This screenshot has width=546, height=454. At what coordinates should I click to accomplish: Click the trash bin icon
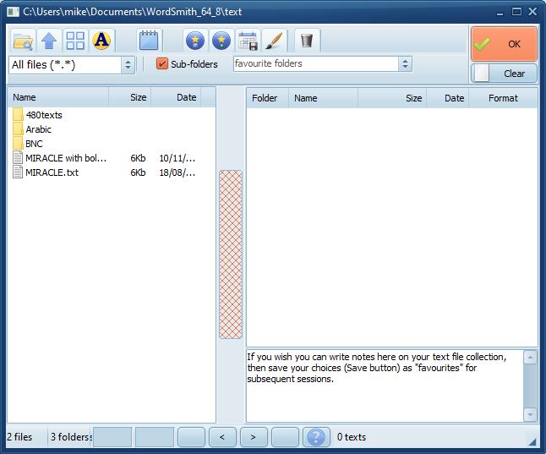(307, 41)
